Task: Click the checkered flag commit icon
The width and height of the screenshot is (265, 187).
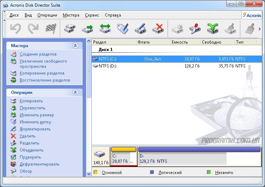Action: 51,28
